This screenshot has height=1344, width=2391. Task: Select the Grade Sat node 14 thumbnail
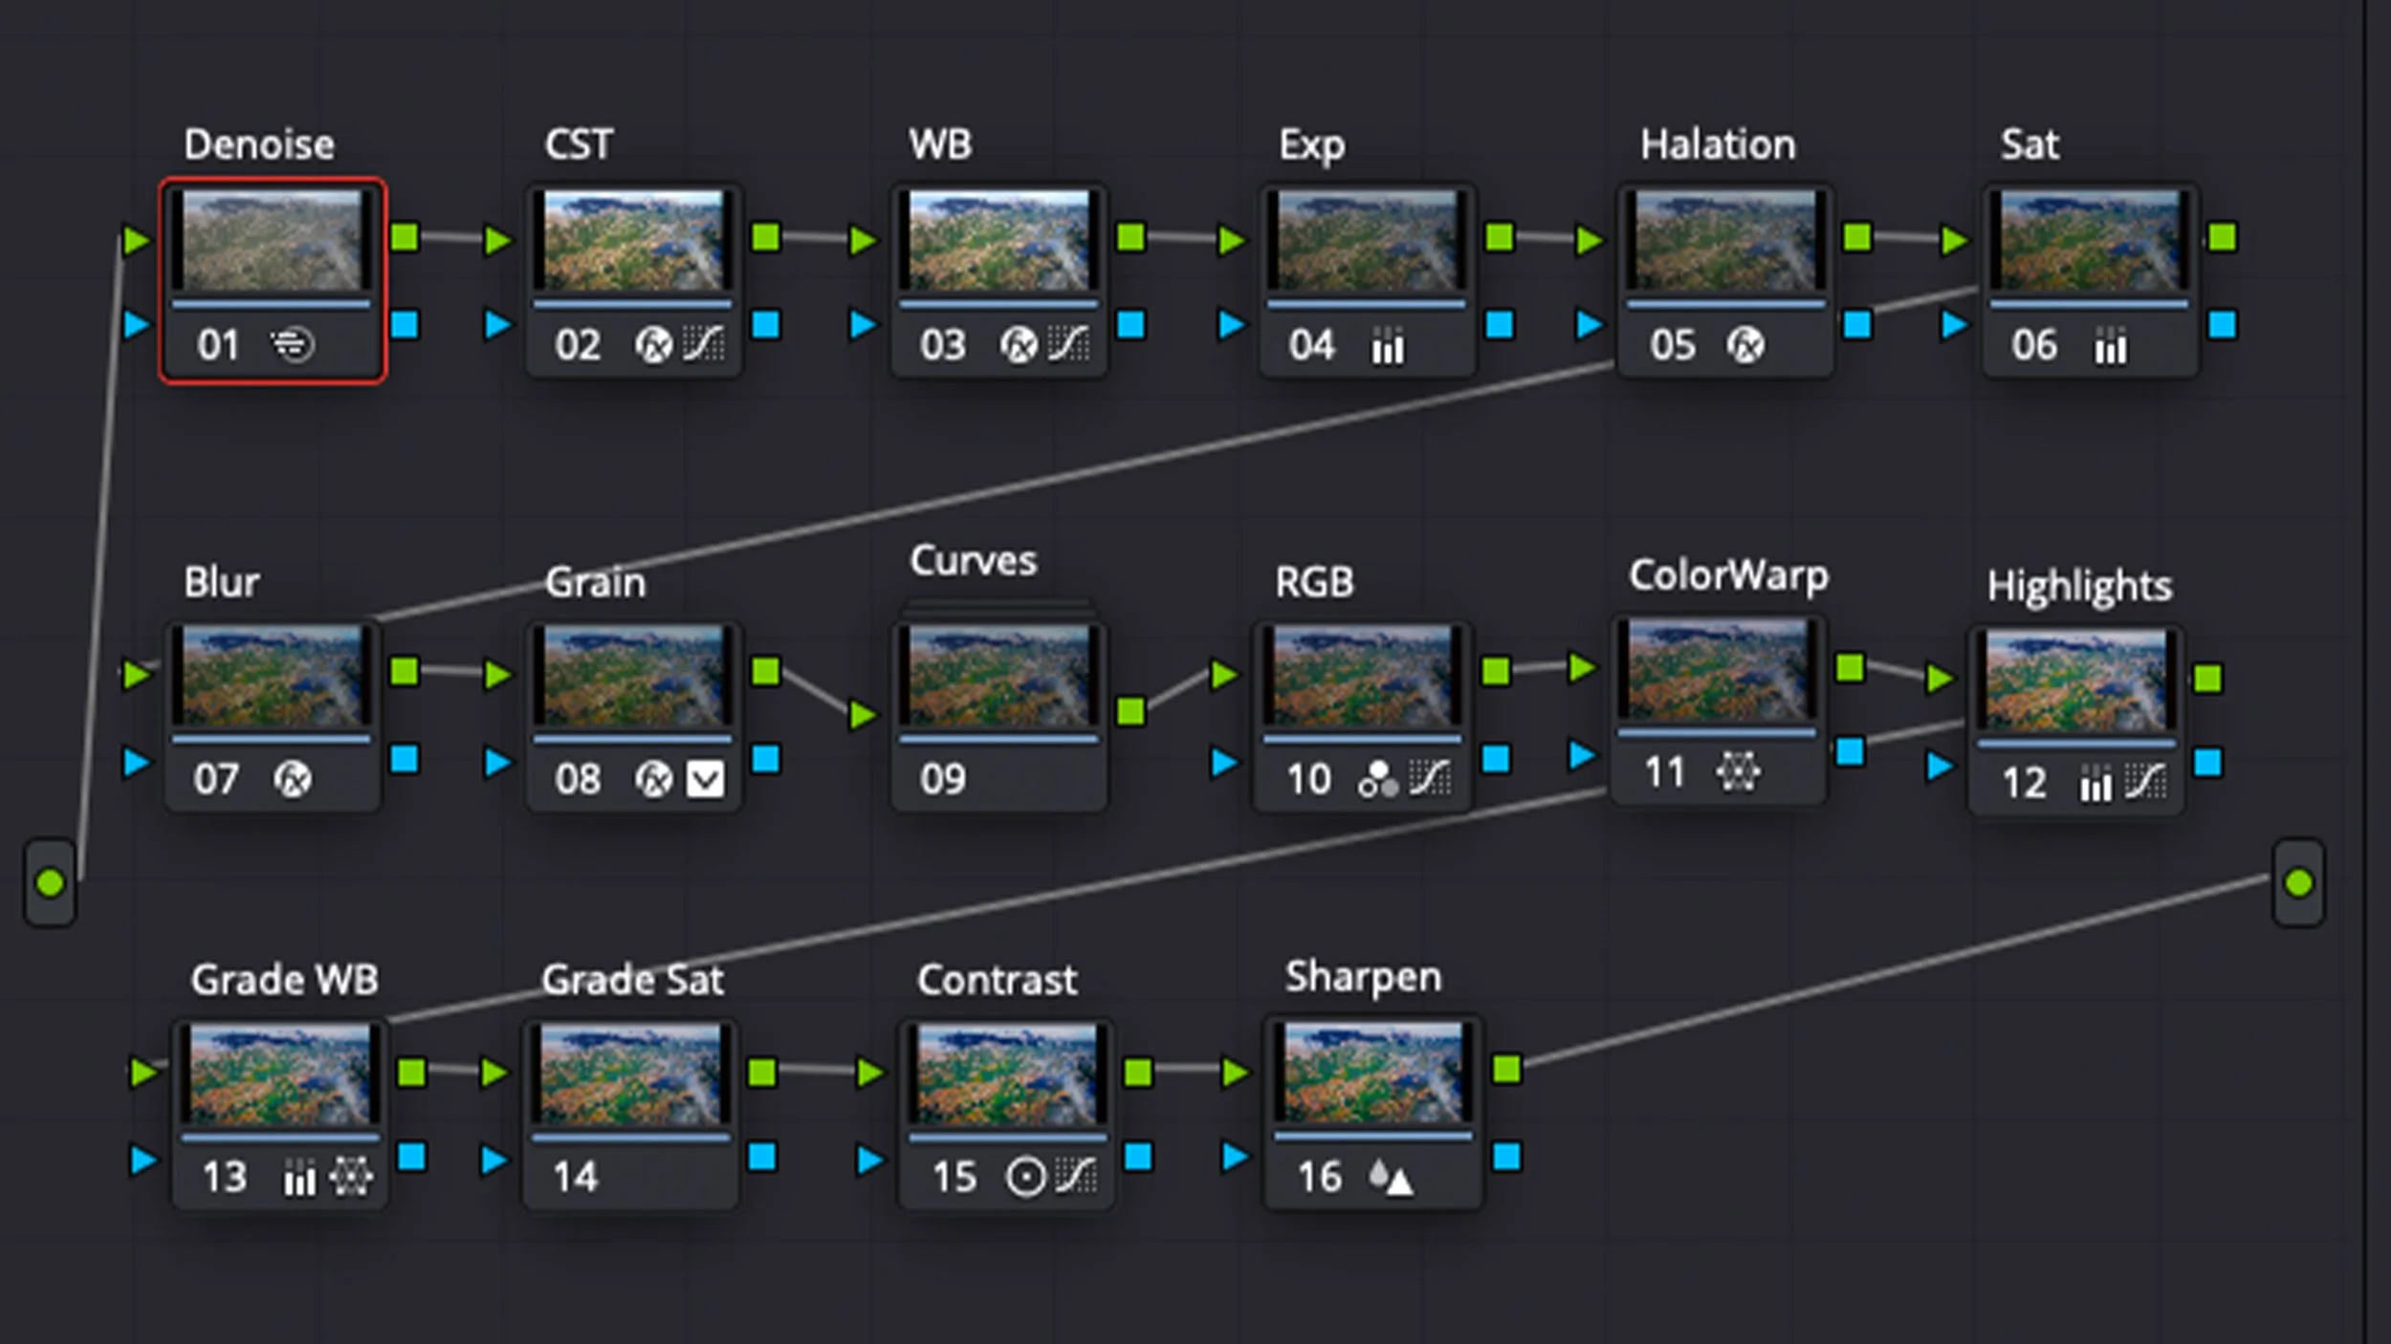tap(631, 1075)
